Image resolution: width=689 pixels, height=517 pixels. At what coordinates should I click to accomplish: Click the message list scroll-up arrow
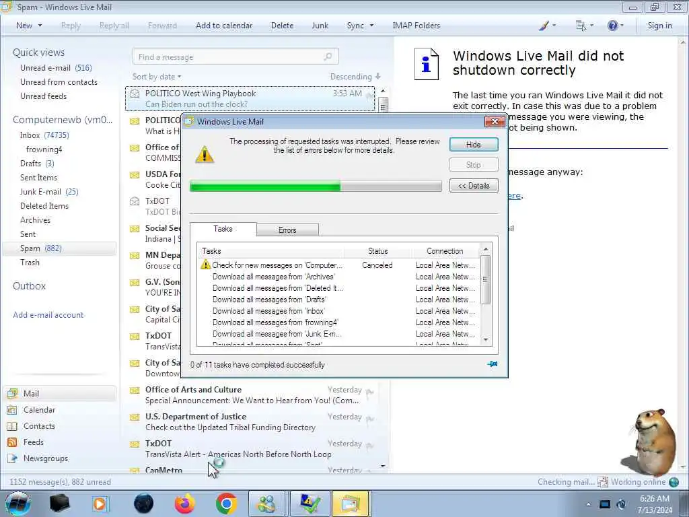coord(383,91)
